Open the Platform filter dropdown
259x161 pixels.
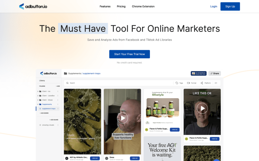pyautogui.click(x=206, y=83)
